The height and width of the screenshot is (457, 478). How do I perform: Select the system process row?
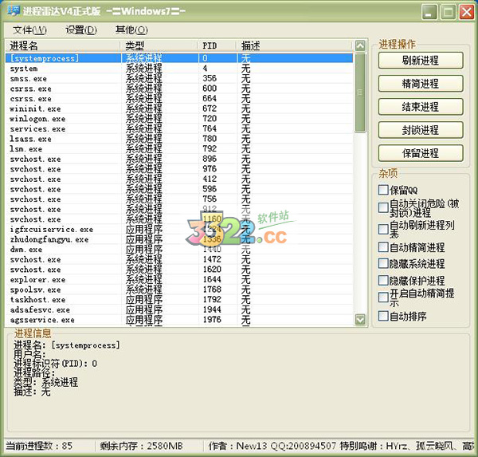[x=179, y=69]
